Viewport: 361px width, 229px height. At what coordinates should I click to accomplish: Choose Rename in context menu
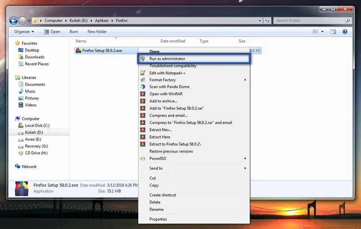click(194, 210)
